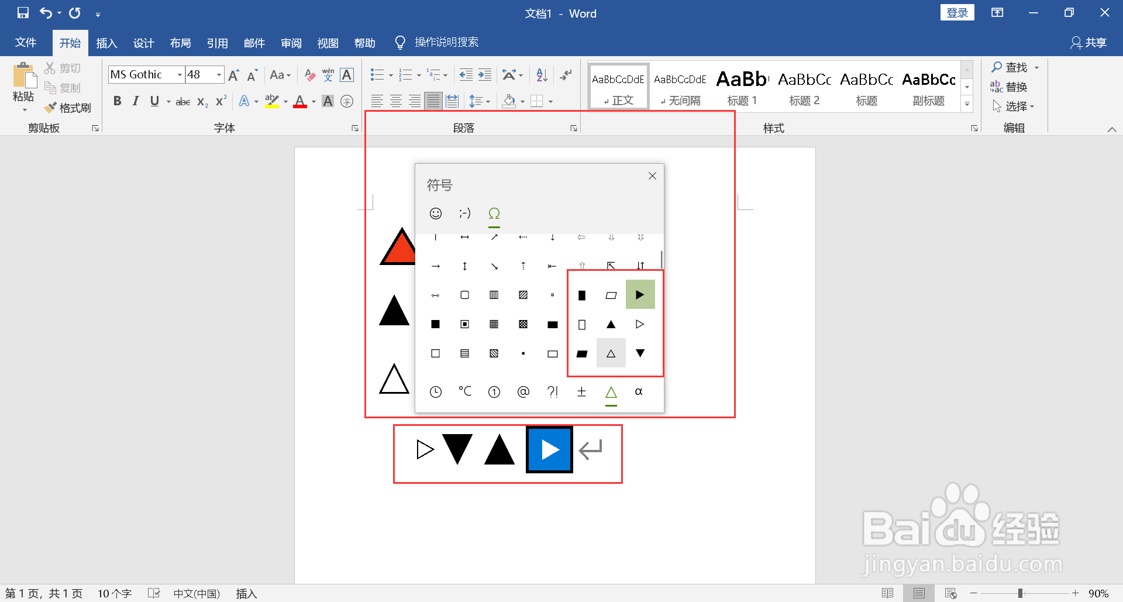
Task: Open the Review ribbon tab
Action: click(291, 43)
